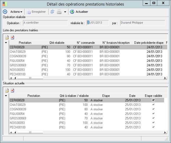This screenshot has width=171, height=143.
Task: Click the red X icon under Situation actuelle
Action: pyautogui.click(x=12, y=90)
